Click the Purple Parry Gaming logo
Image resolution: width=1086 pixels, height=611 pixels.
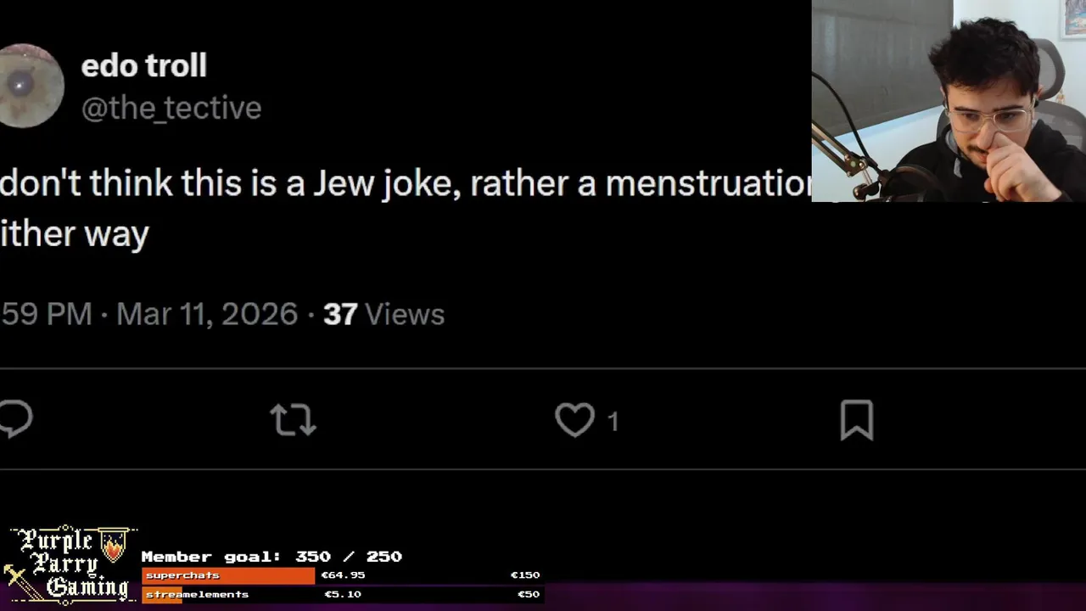(x=70, y=564)
